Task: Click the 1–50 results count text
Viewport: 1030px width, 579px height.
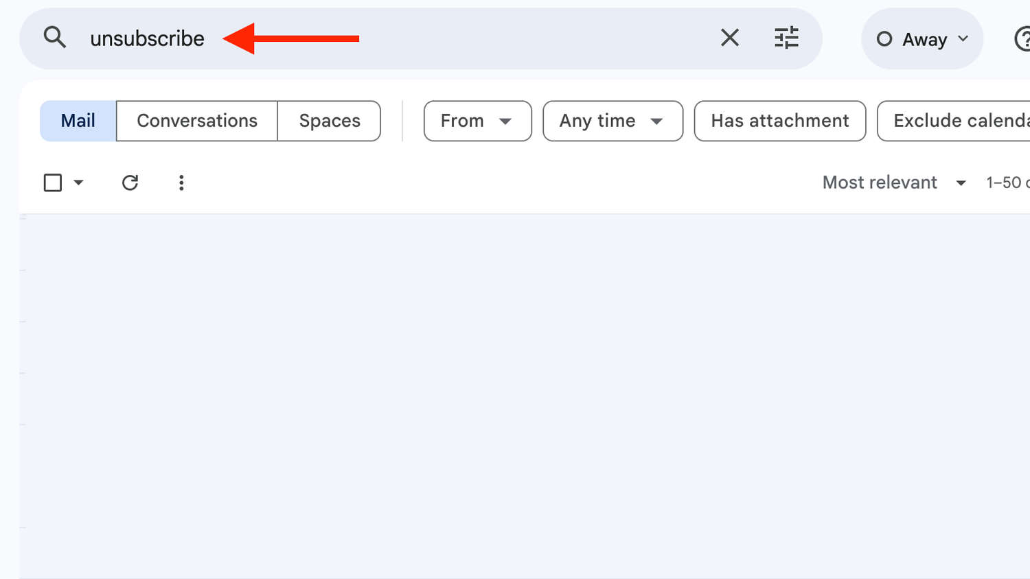Action: (x=1007, y=182)
